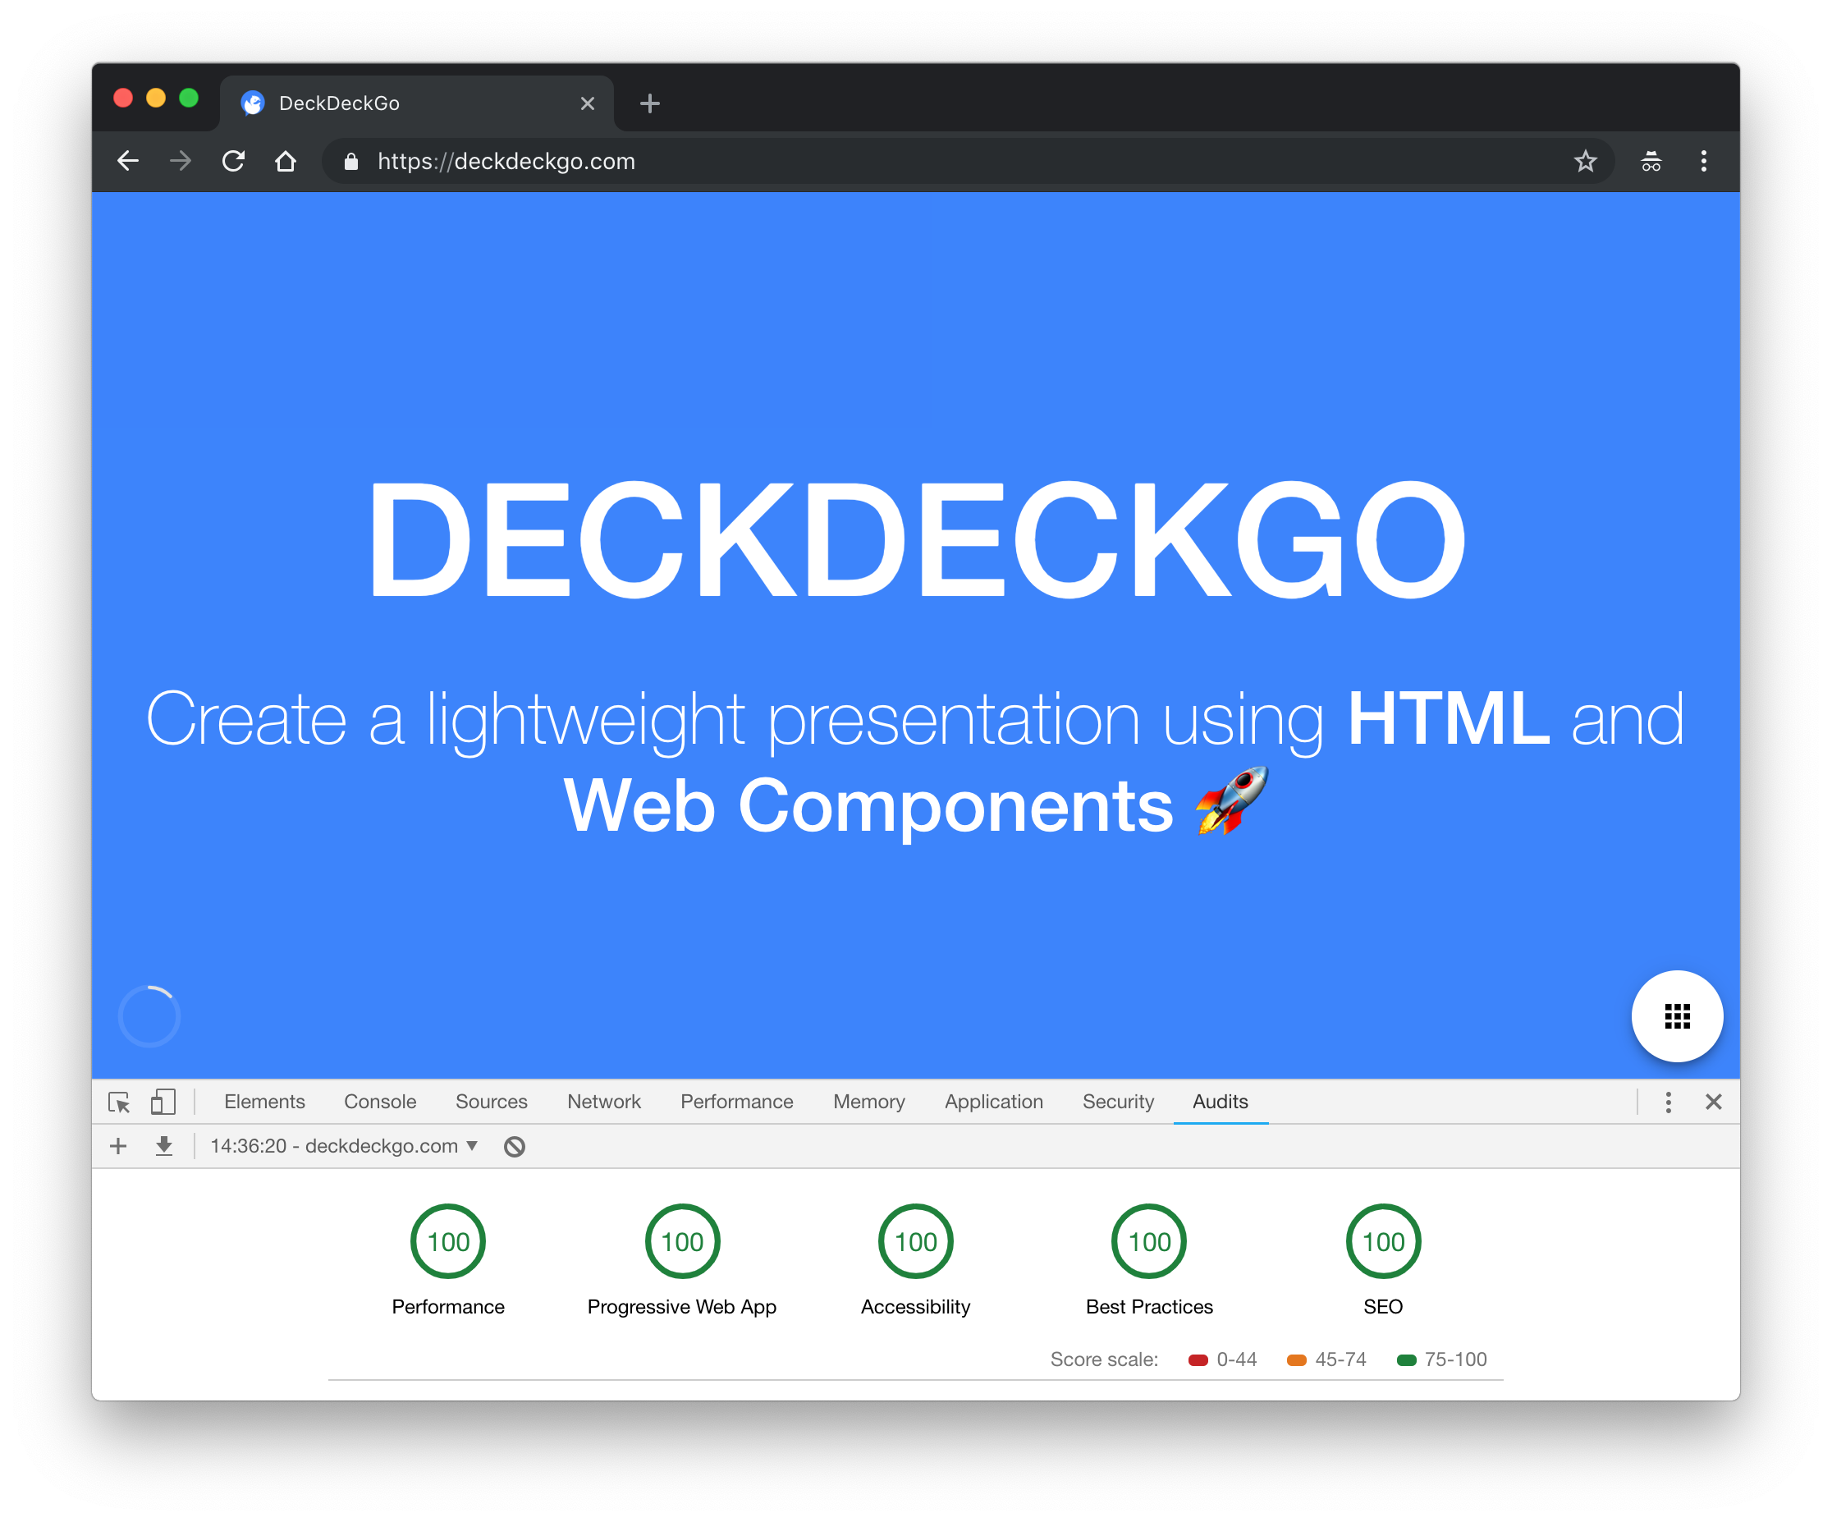1832x1522 pixels.
Task: Click the SEO score gauge
Action: tap(1384, 1241)
